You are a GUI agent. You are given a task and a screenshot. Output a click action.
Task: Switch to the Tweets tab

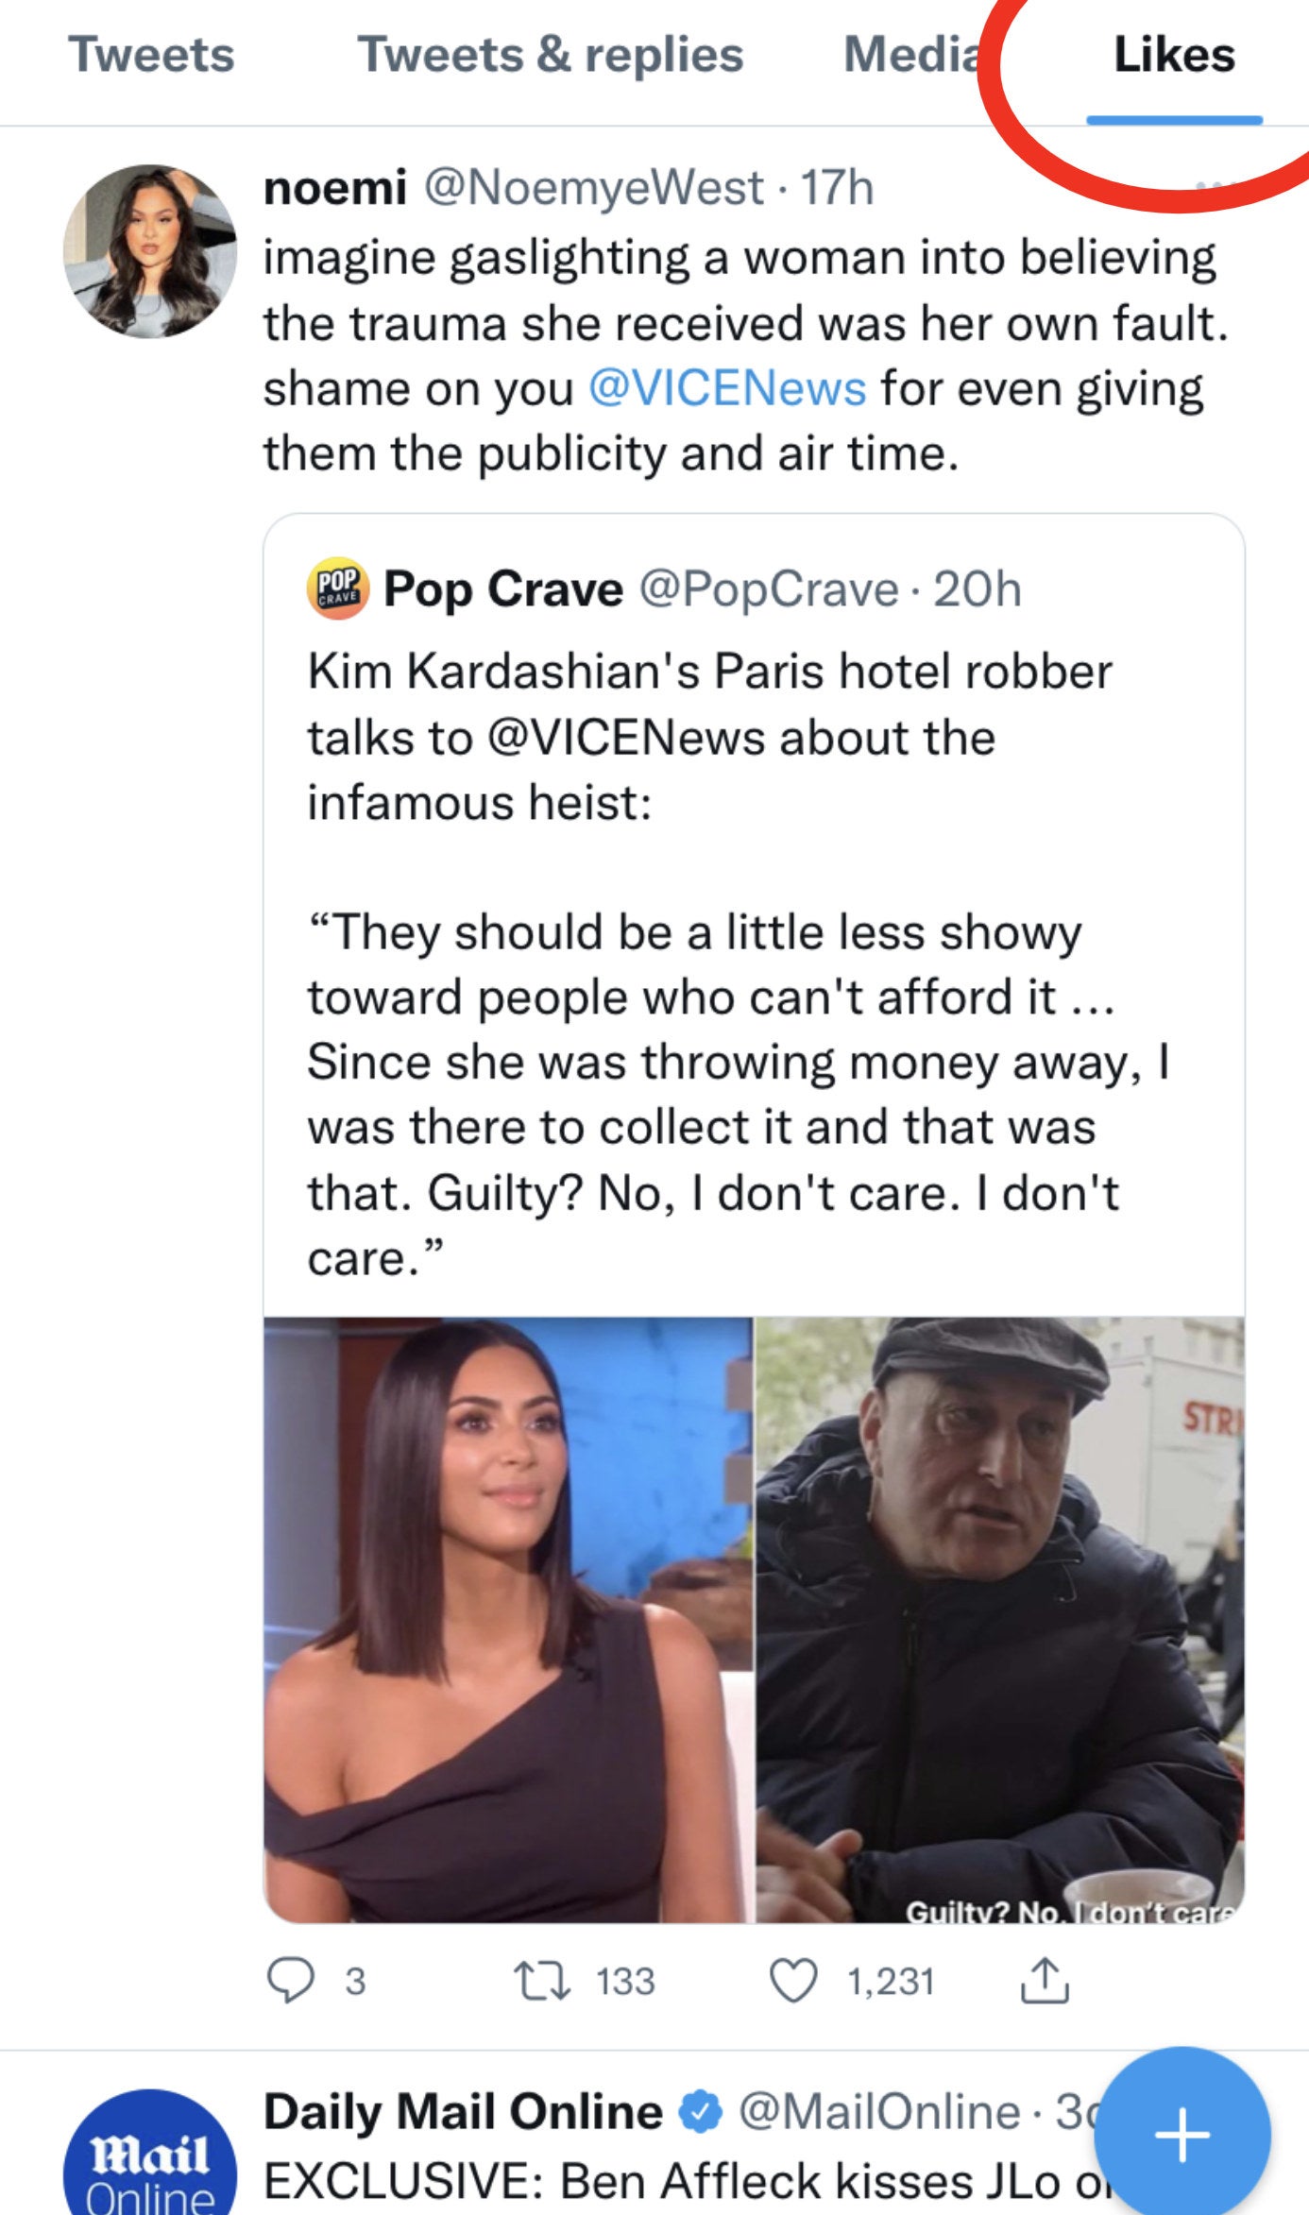coord(151,55)
